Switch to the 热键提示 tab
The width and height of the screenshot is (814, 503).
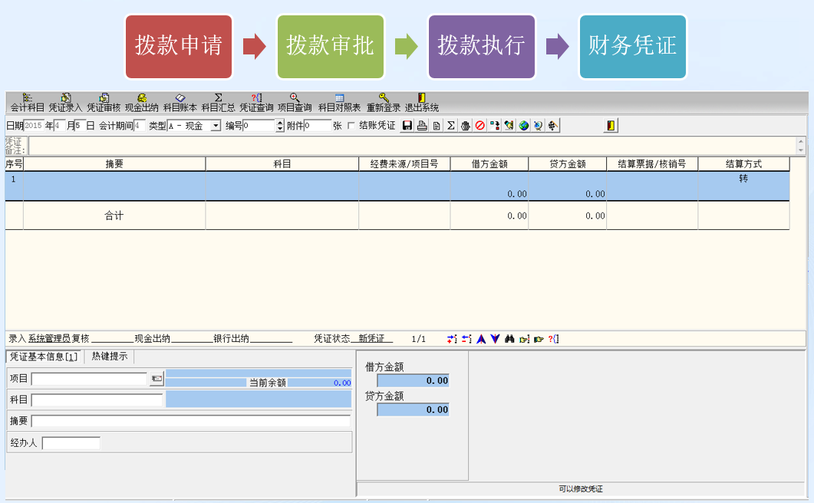[110, 357]
